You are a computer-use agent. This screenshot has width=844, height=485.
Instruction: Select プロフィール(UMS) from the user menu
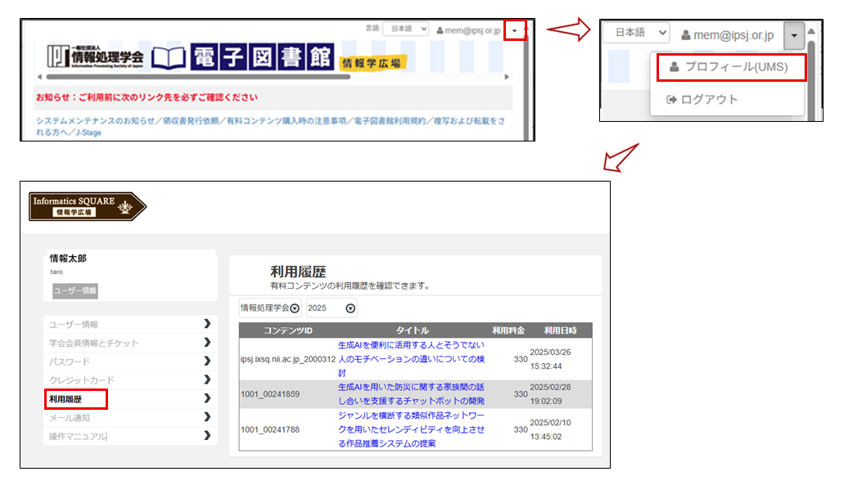(x=732, y=67)
